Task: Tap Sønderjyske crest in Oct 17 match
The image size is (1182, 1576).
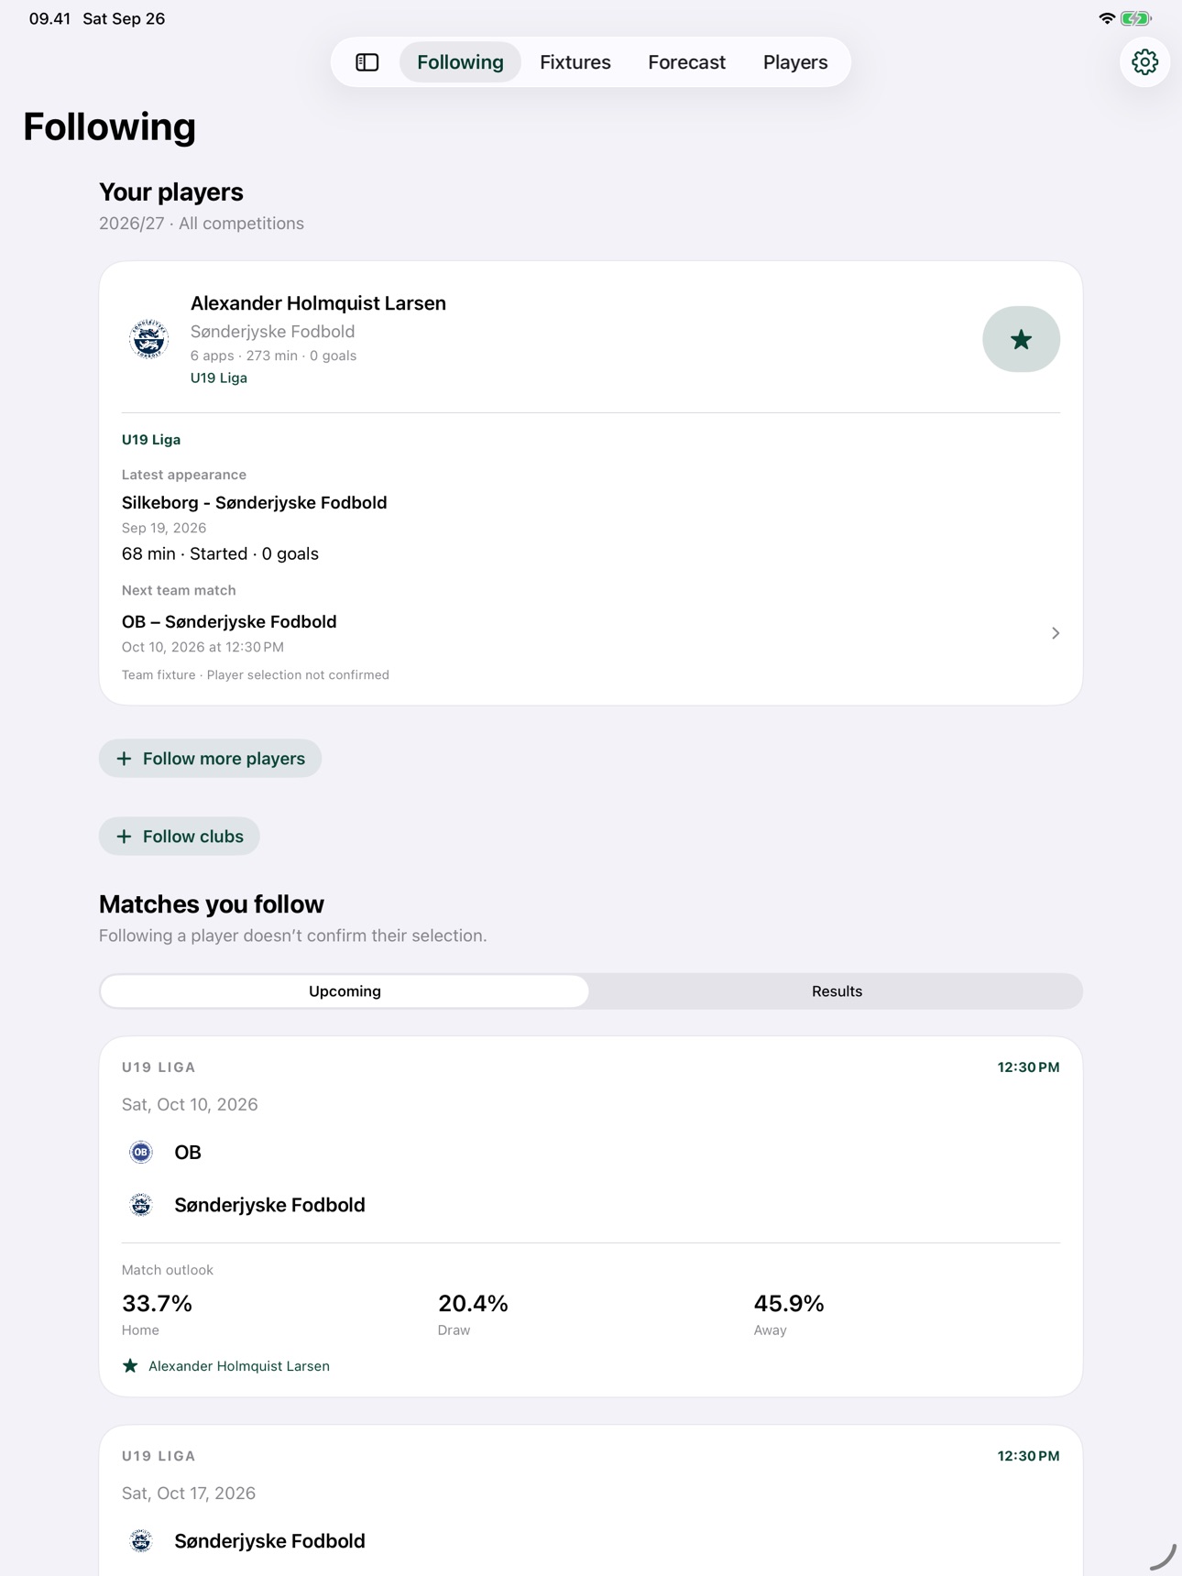Action: (141, 1541)
